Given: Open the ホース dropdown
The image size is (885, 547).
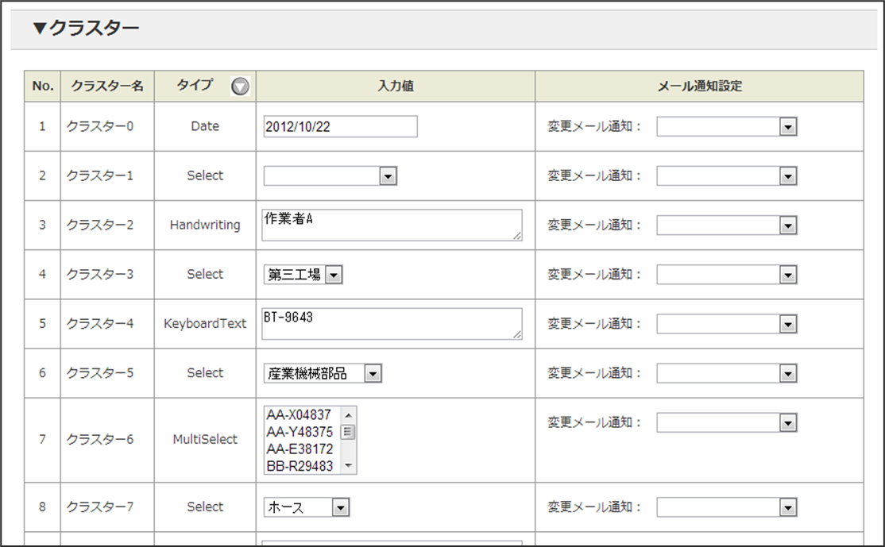Looking at the screenshot, I should pos(307,507).
